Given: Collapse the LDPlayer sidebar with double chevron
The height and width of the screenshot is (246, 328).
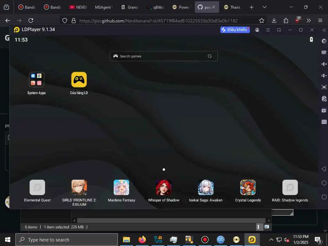Looking at the screenshot, I should tap(324, 30).
